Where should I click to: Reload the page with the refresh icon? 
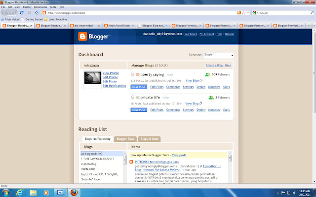(22, 13)
